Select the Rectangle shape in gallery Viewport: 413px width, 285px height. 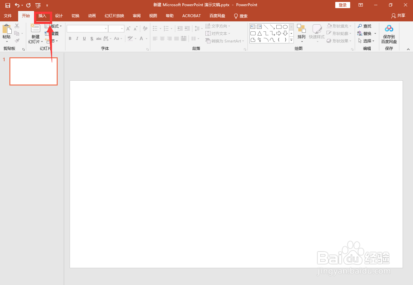[279, 27]
